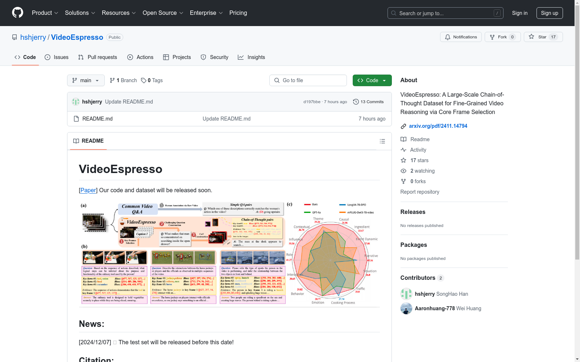The width and height of the screenshot is (580, 362).
Task: Select the README tab heading
Action: [x=88, y=141]
